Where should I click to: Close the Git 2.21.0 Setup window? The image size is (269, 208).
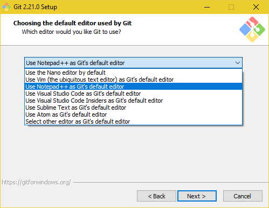tap(256, 7)
